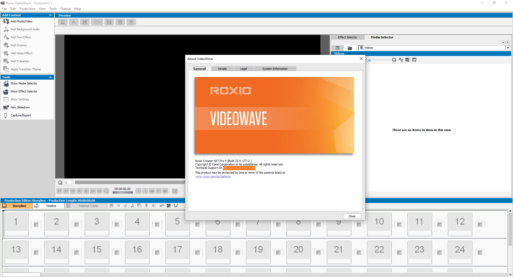Click the jump to start playback button
513x277 pixels.
click(x=59, y=191)
